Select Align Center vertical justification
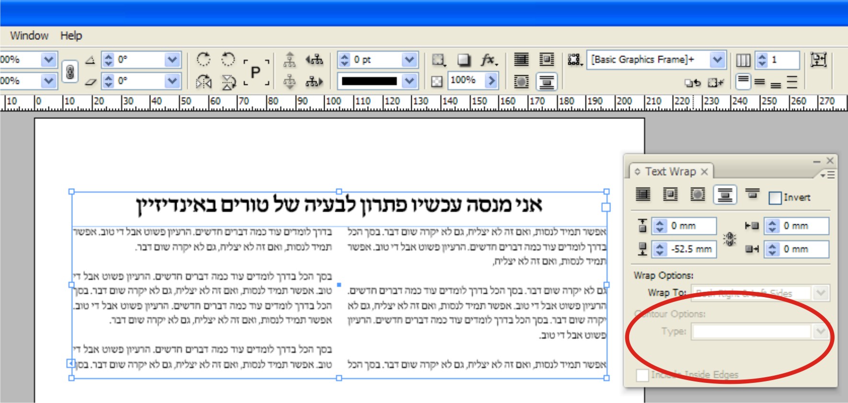848x403 pixels. click(759, 82)
